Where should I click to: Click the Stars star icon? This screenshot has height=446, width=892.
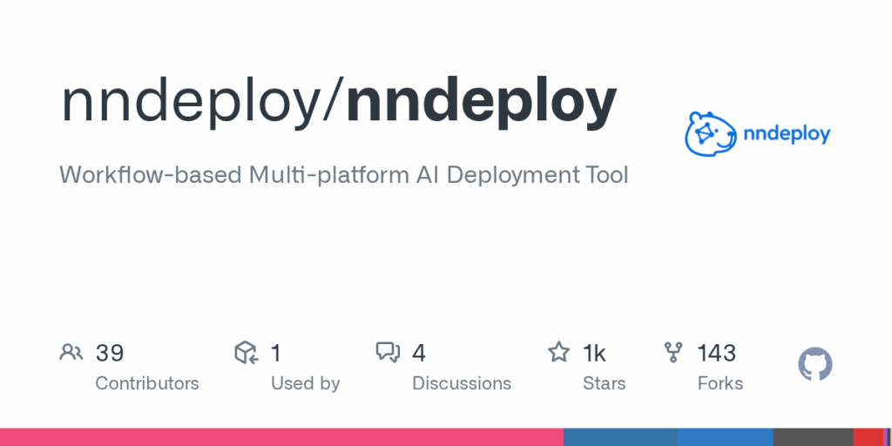coord(558,352)
